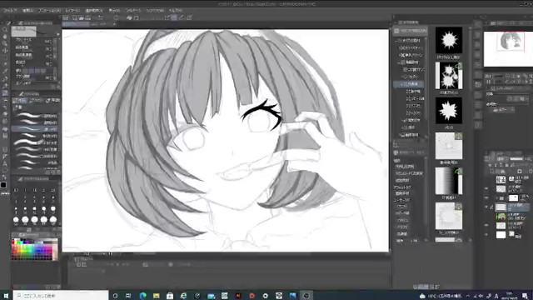This screenshot has height=300, width=533.
Task: Open Microsoft Edge from the taskbar
Action: click(142, 296)
